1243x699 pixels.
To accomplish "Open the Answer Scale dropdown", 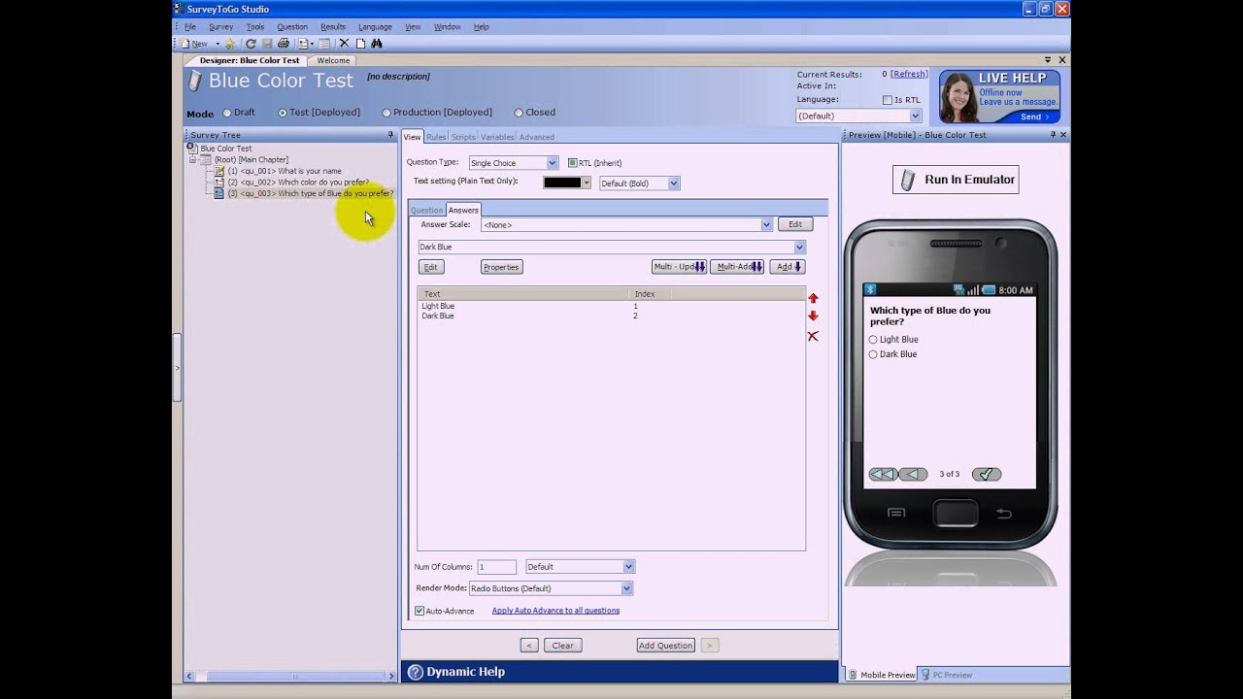I will [x=766, y=224].
